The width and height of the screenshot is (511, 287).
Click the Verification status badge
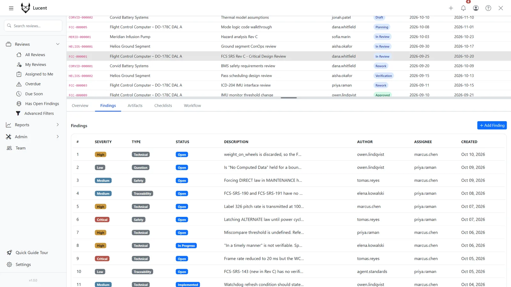click(384, 76)
